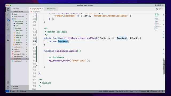Change the PHP language mode
This screenshot has height=96, width=171.
(136, 91)
